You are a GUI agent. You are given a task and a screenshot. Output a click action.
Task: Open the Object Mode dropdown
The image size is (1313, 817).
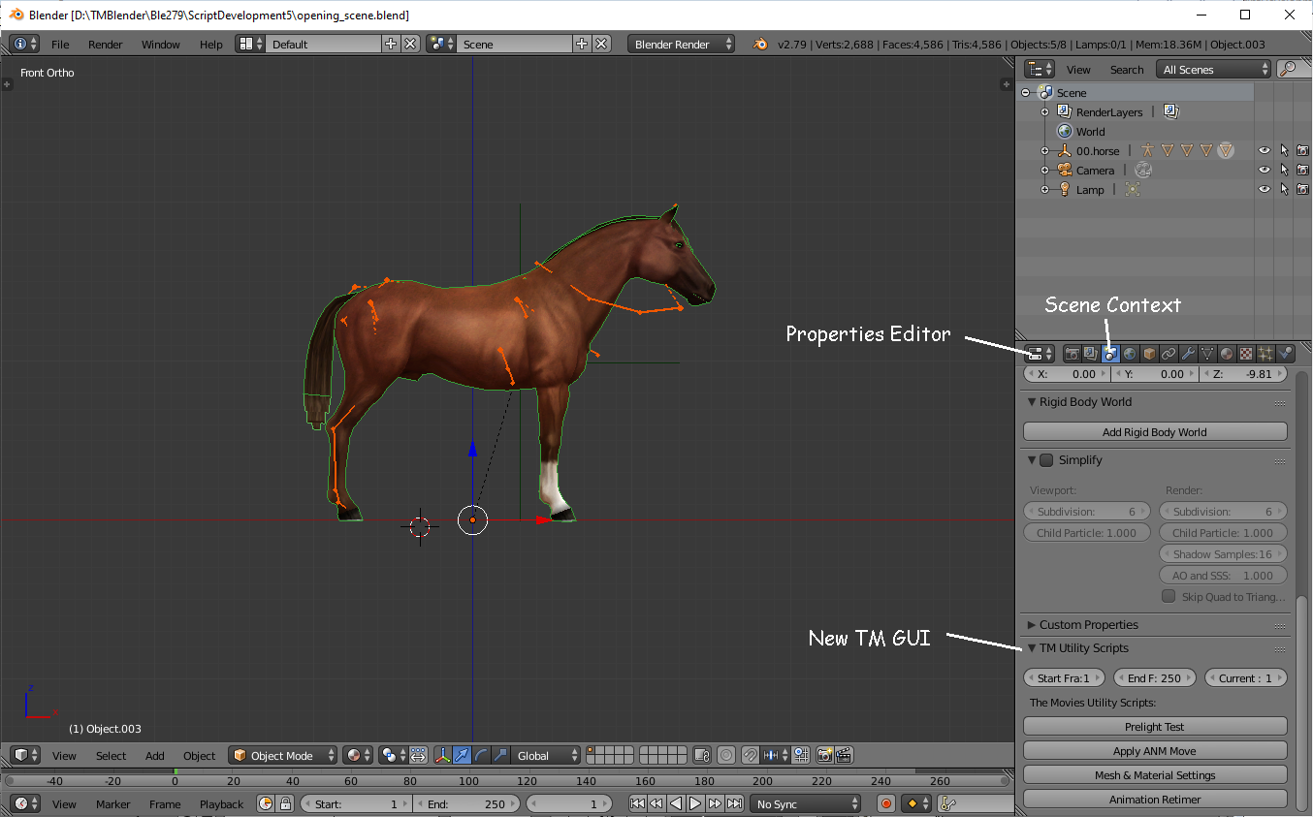pos(282,755)
